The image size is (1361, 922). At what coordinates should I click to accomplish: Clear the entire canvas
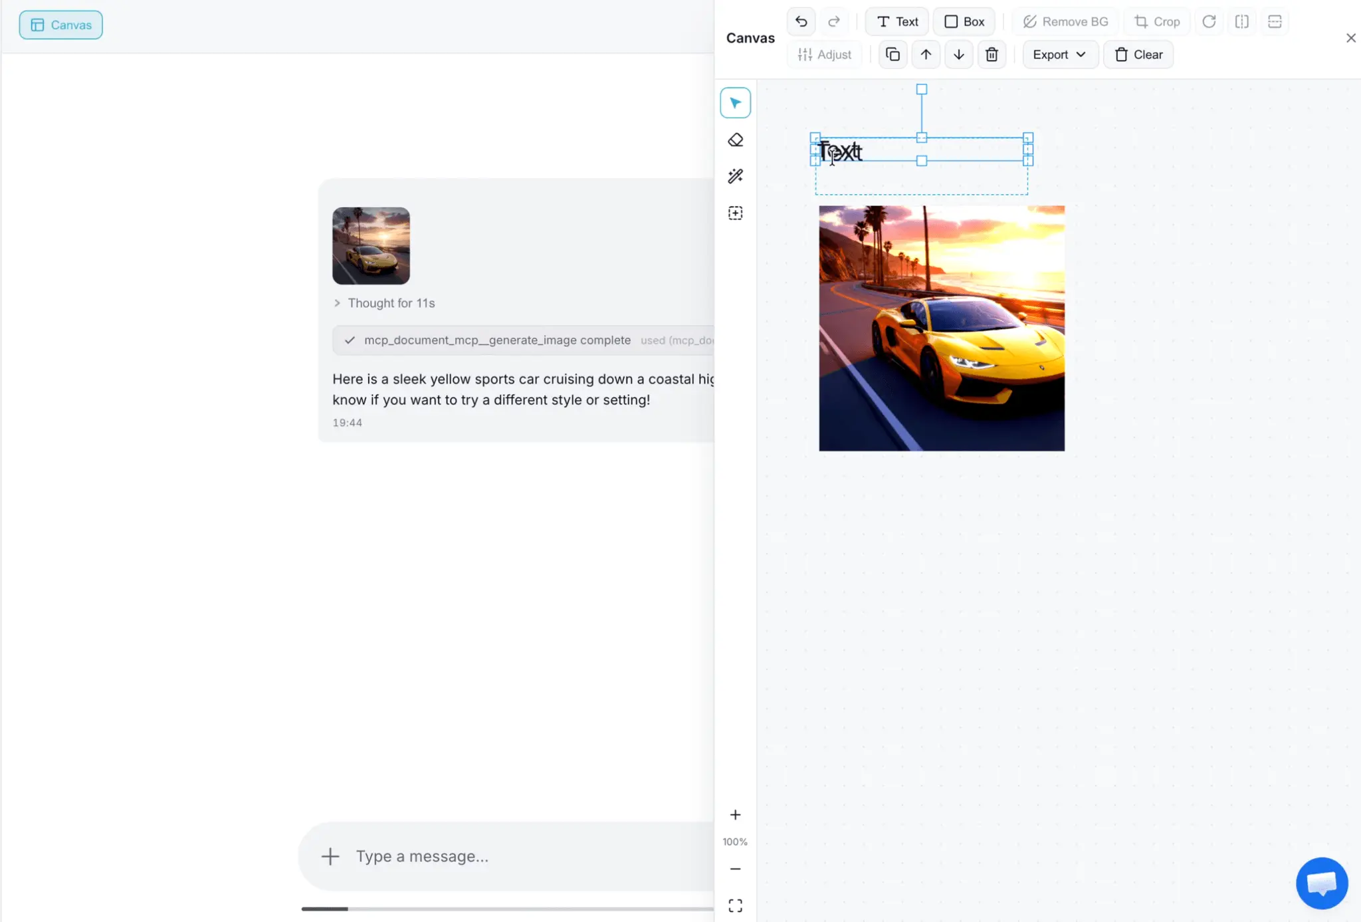(1138, 55)
